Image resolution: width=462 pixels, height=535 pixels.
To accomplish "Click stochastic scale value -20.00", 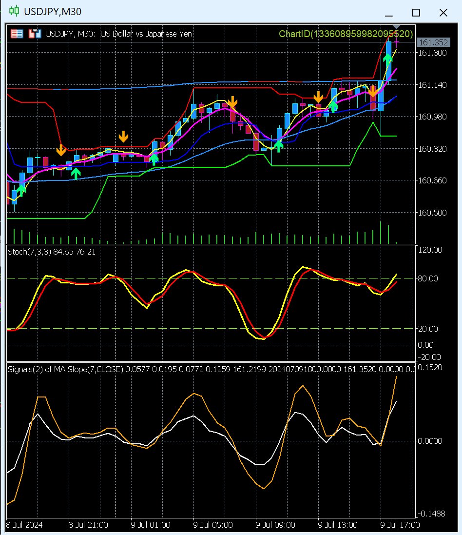I will click(x=429, y=357).
